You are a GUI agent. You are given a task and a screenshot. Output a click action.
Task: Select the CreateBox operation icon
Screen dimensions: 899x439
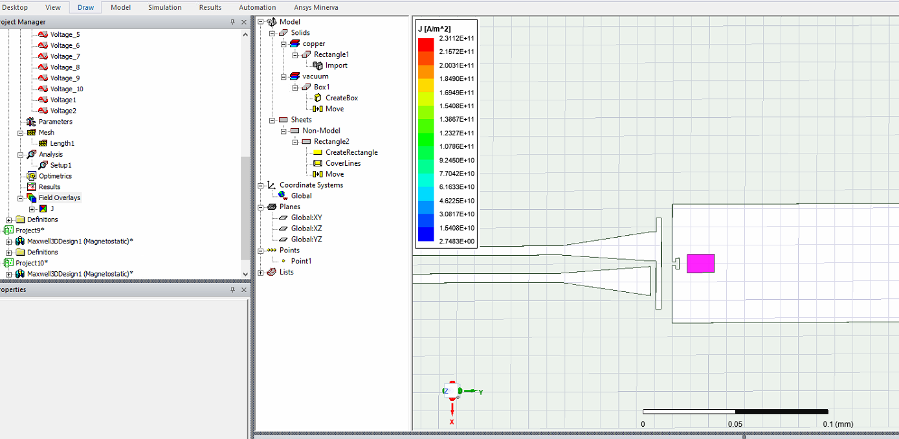point(318,98)
